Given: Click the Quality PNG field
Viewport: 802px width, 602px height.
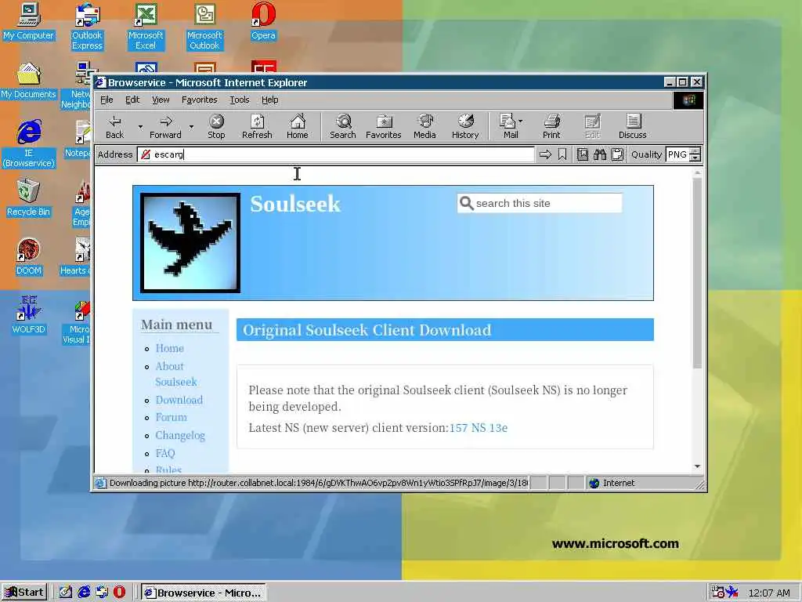Looking at the screenshot, I should [677, 154].
